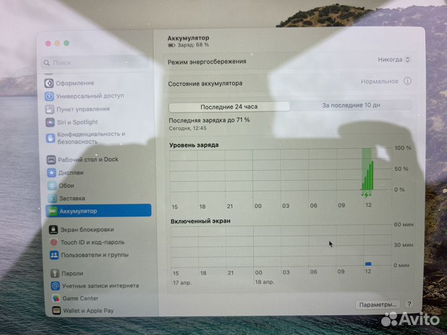Click the blue screen-on bar at 12
Image resolution: width=447 pixels, height=335 pixels.
368,264
